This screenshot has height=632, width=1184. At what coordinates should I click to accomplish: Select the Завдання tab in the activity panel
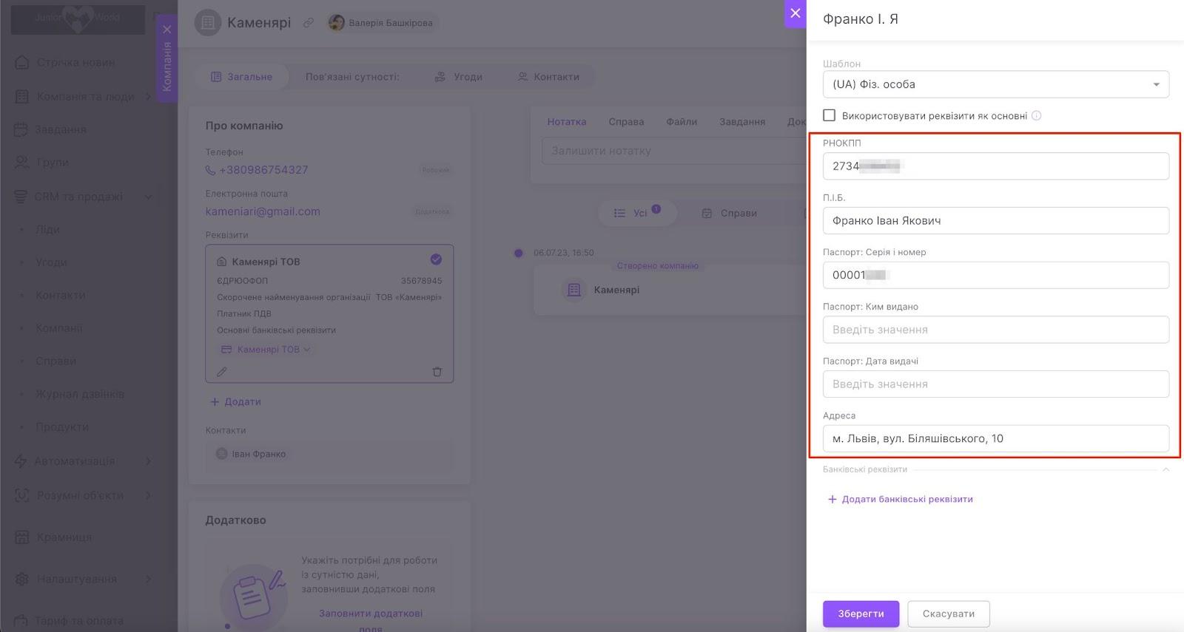point(742,122)
